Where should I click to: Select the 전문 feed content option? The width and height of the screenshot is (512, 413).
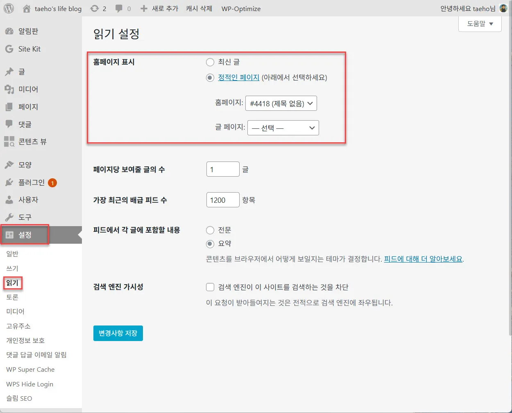pyautogui.click(x=210, y=230)
